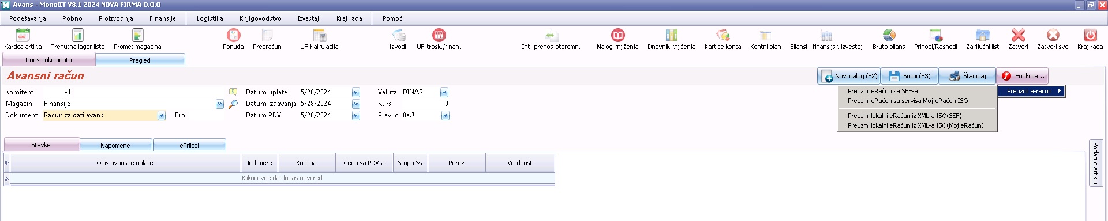The image size is (1108, 221).
Task: Open the Preuzmi e-racun submenu
Action: click(1031, 91)
